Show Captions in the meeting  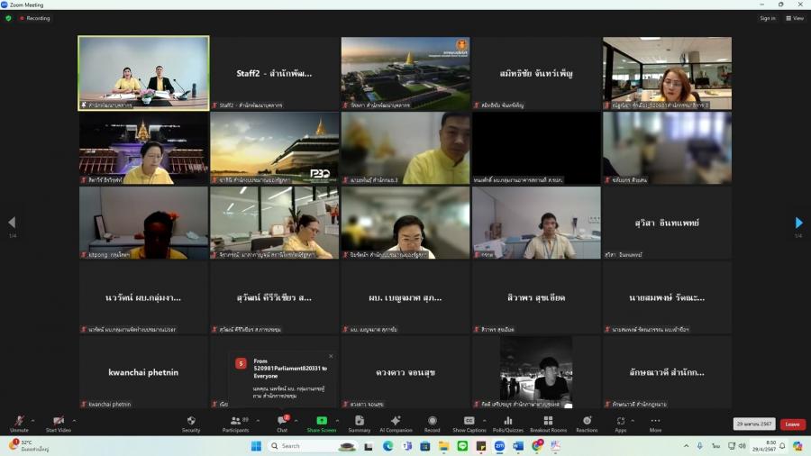[x=469, y=423]
